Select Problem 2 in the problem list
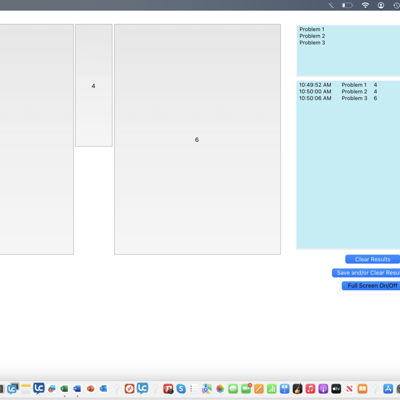400x400 pixels. coord(312,36)
